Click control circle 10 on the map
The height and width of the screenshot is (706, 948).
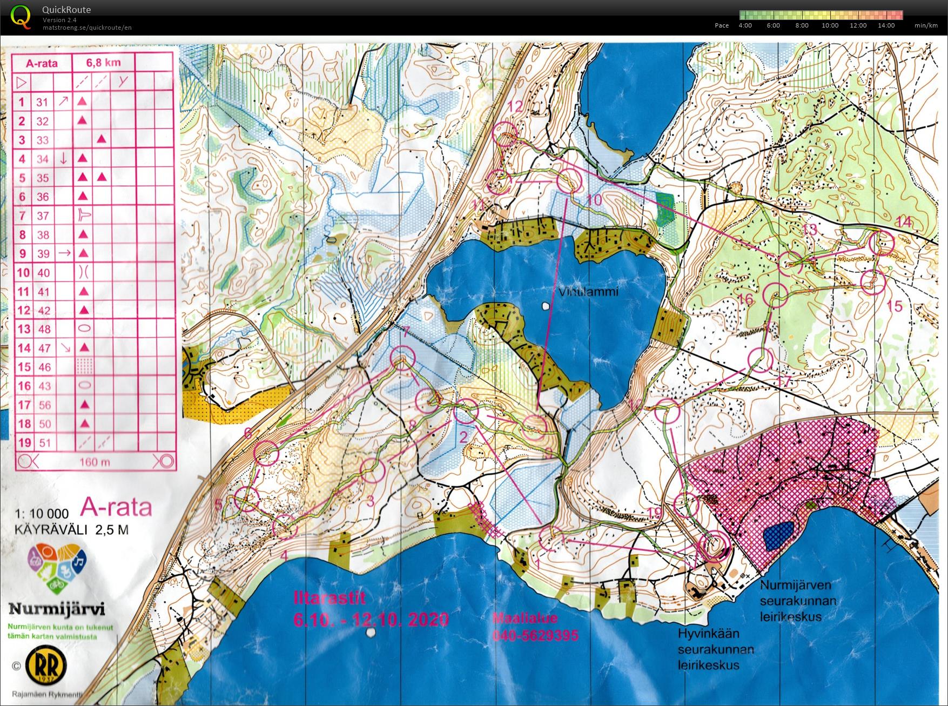pos(569,181)
